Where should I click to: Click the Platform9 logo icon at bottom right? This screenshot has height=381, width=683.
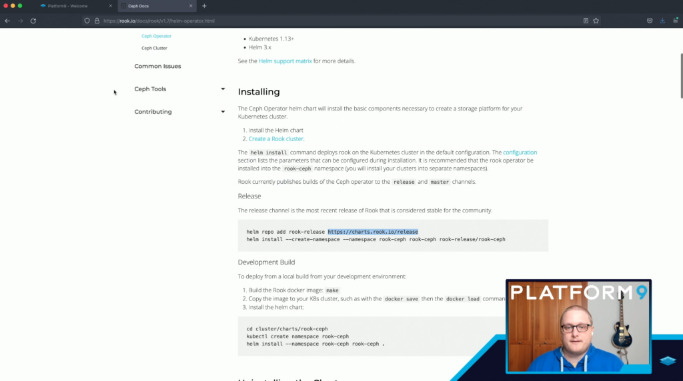pos(668,360)
